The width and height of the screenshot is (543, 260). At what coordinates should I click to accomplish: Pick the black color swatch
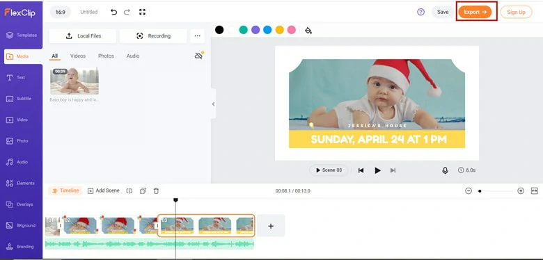point(219,30)
